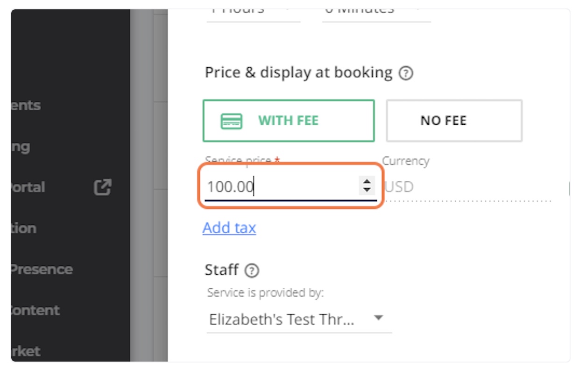Screen dimensions: 579x370
Task: Go to the Portal sidebar item
Action: click(x=28, y=187)
